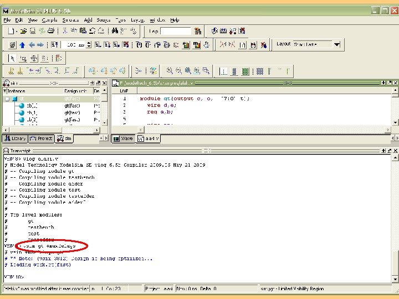
Task: Open the Edit menu
Action: coord(19,20)
